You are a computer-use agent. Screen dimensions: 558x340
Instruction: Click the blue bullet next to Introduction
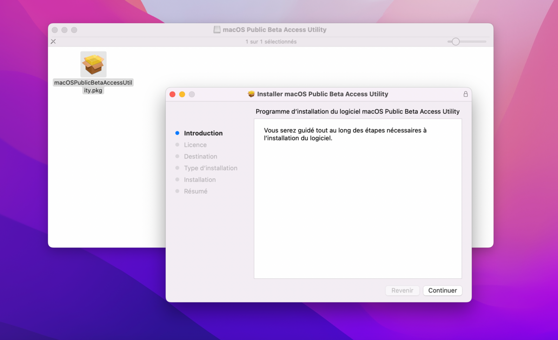pos(177,133)
